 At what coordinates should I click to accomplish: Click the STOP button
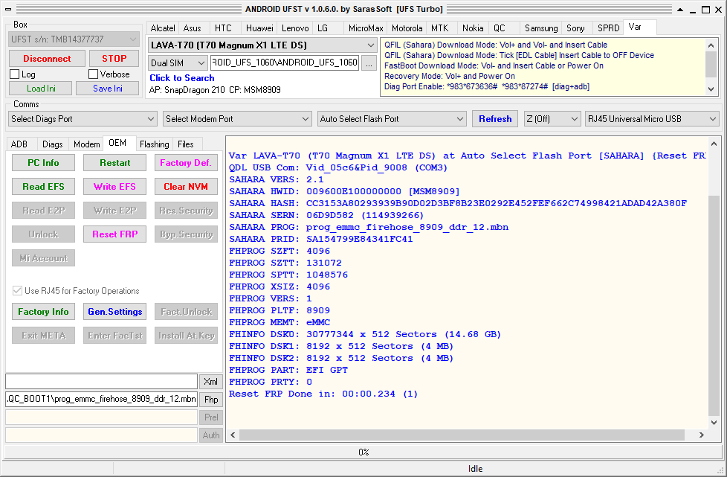click(114, 59)
